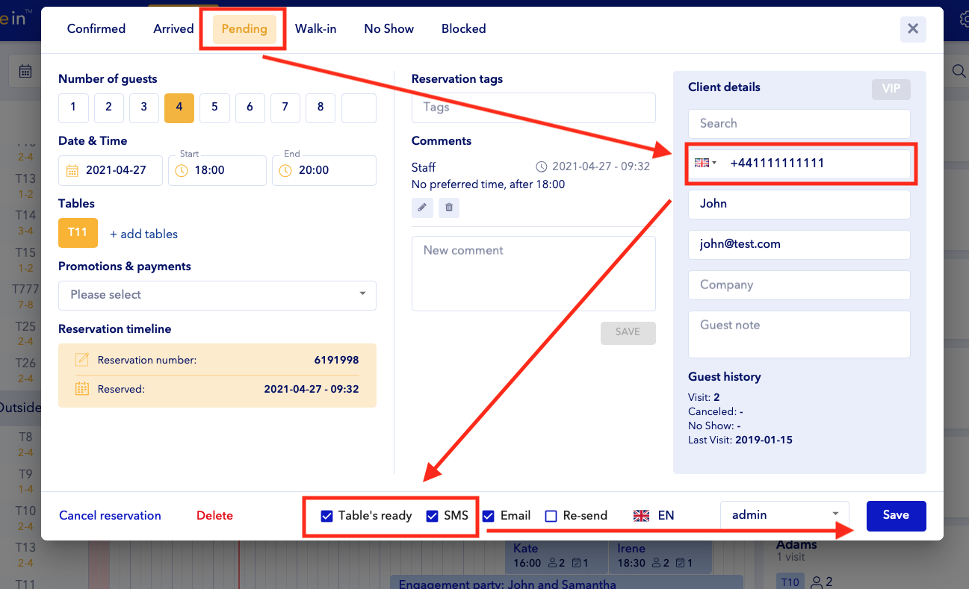Viewport: 969px width, 589px height.
Task: Enable the Re-send checkbox
Action: click(551, 516)
